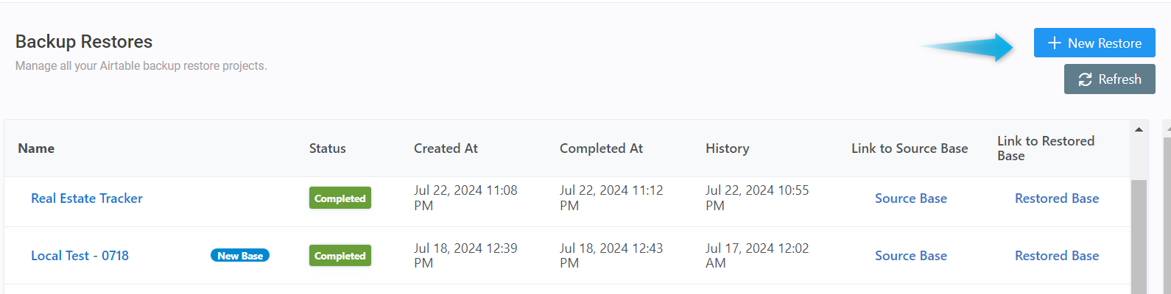Image resolution: width=1171 pixels, height=294 pixels.
Task: Open Restored Base link for Real Estate Tracker
Action: pyautogui.click(x=1056, y=198)
